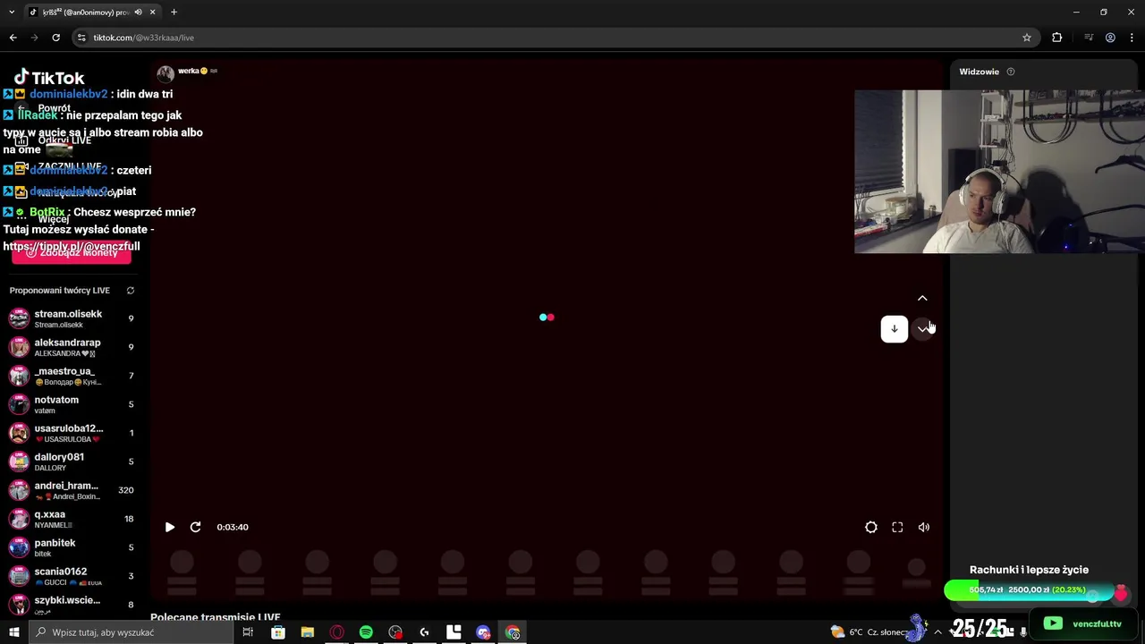Bookmark this page with the star icon
This screenshot has width=1145, height=644.
[1027, 38]
